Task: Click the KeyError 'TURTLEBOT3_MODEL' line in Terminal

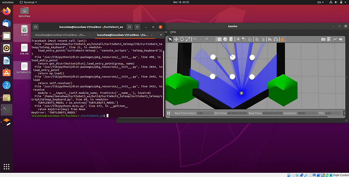Action: [54, 112]
